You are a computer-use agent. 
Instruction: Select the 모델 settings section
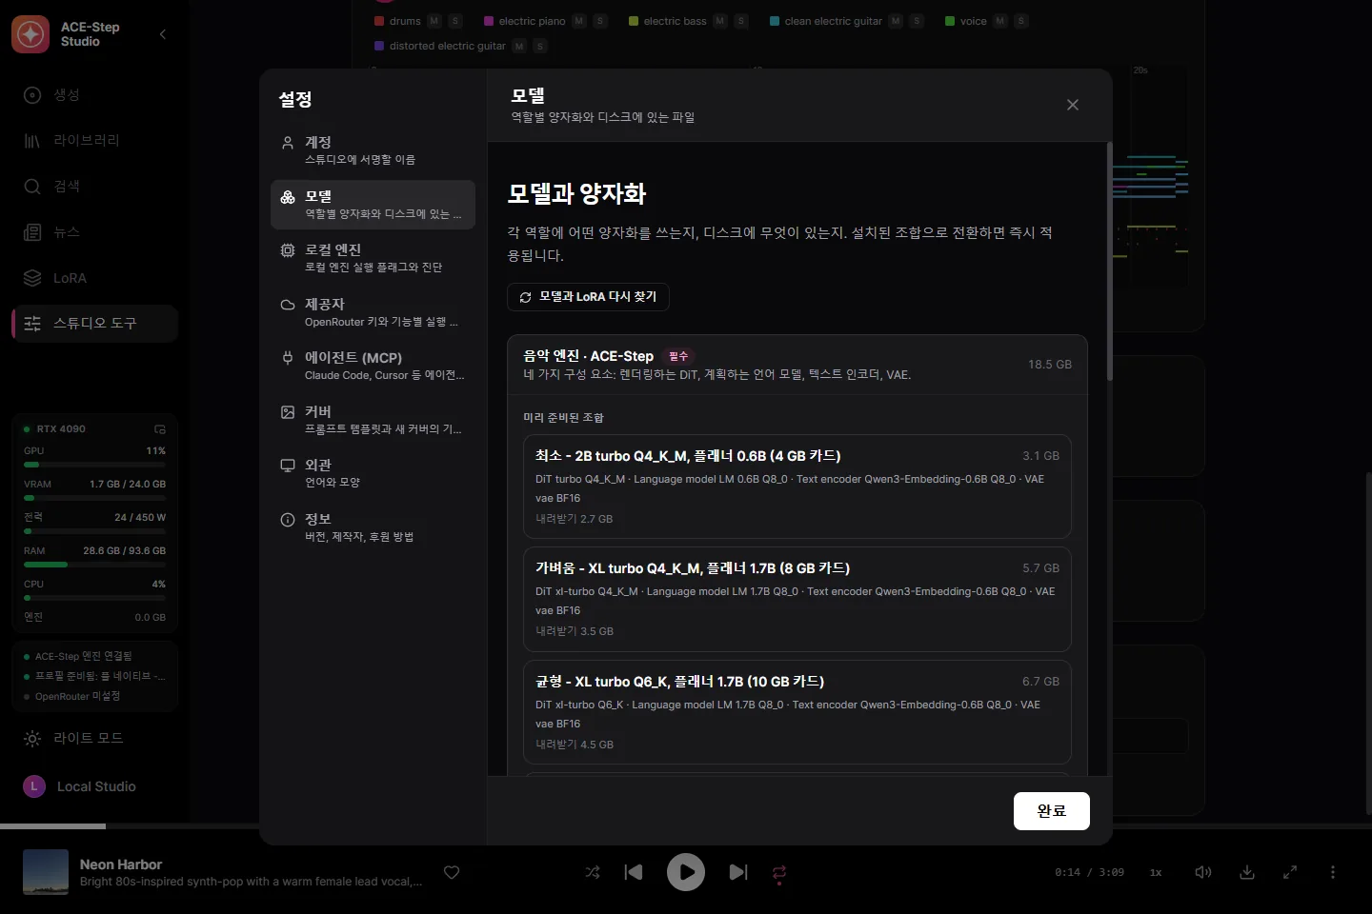coord(373,205)
